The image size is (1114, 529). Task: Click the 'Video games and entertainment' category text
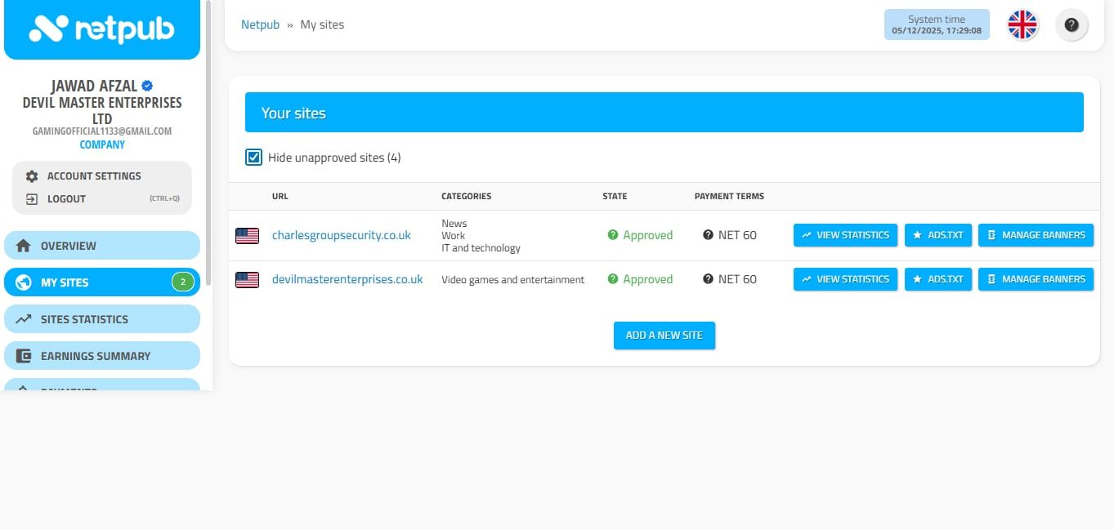(513, 280)
